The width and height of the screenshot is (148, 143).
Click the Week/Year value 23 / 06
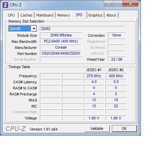117,59
